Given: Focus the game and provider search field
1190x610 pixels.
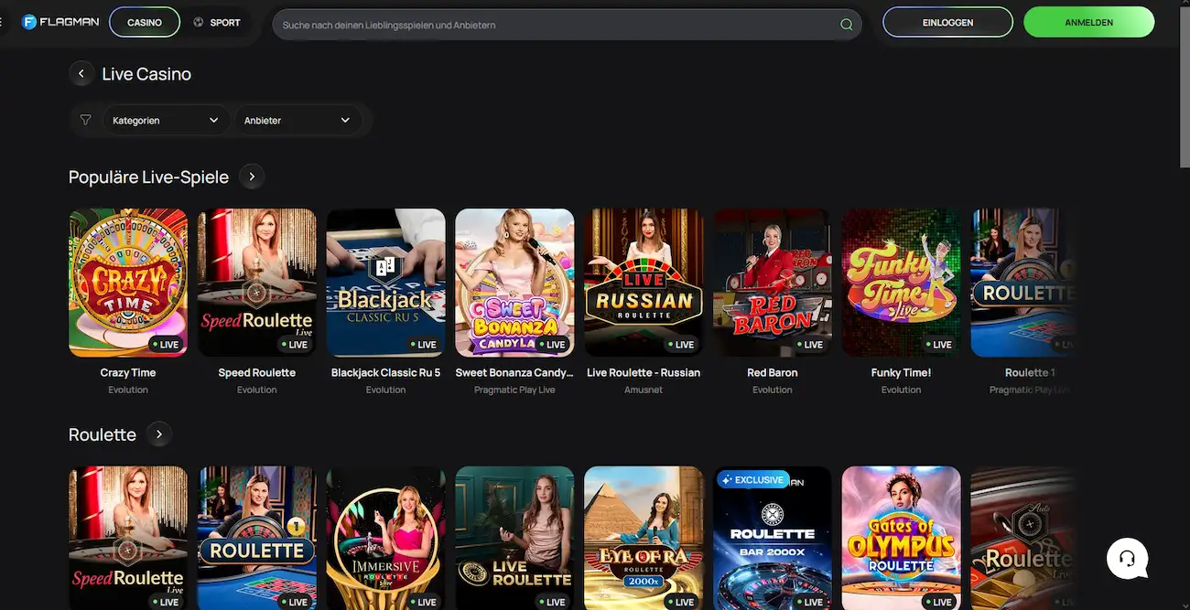Looking at the screenshot, I should click(x=567, y=25).
